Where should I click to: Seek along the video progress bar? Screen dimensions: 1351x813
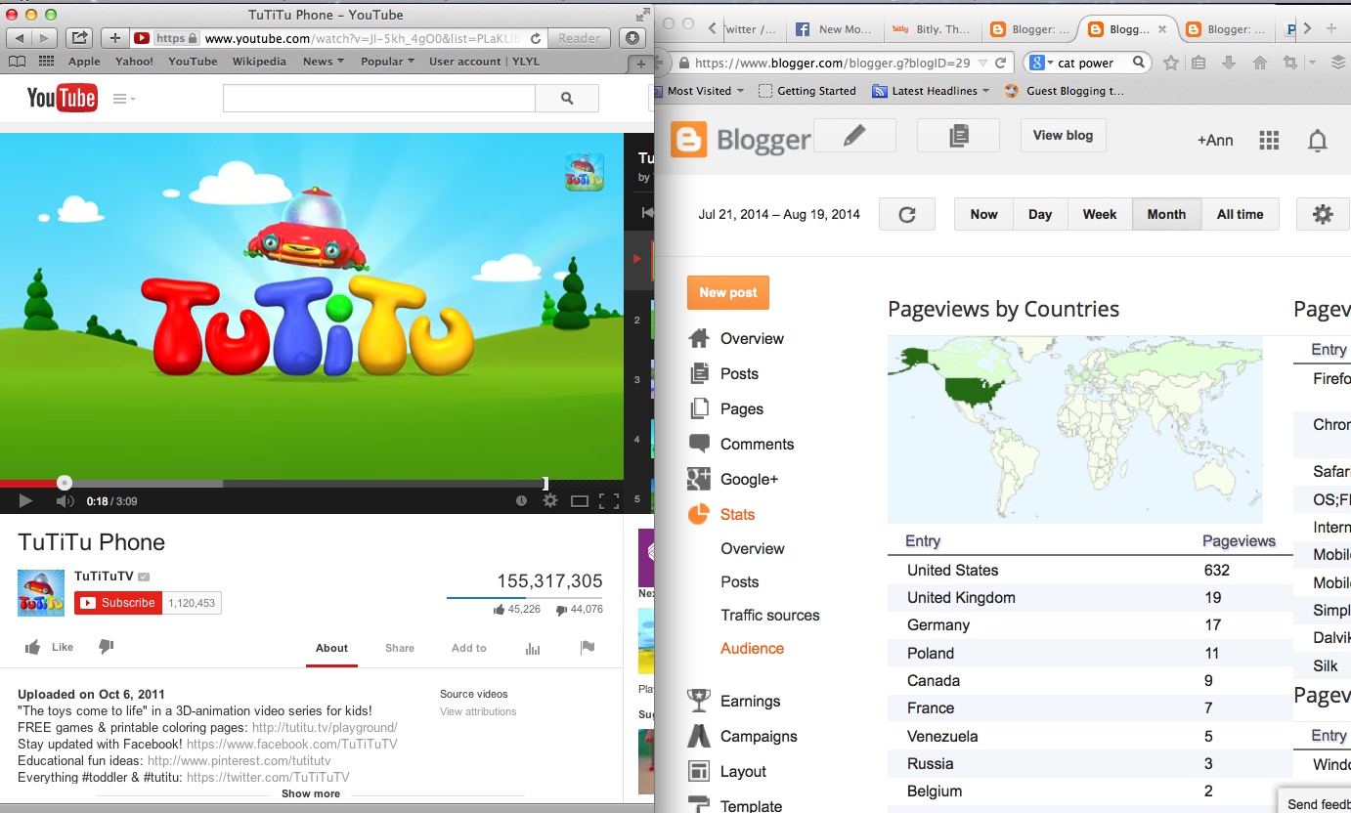coord(312,483)
